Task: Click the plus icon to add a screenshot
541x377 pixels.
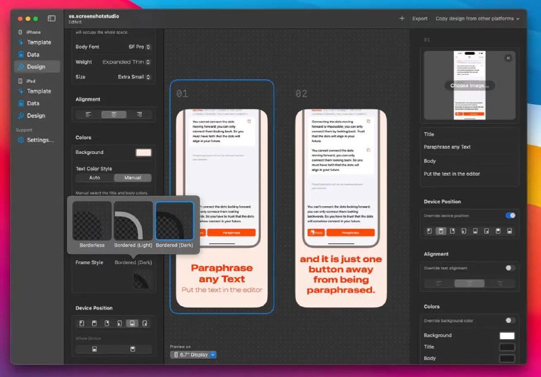Action: [402, 18]
